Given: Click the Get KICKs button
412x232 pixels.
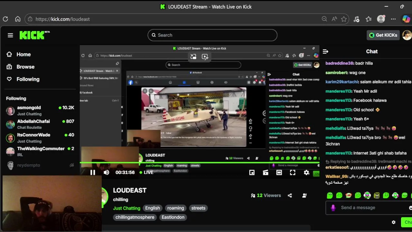Looking at the screenshot, I should (383, 35).
